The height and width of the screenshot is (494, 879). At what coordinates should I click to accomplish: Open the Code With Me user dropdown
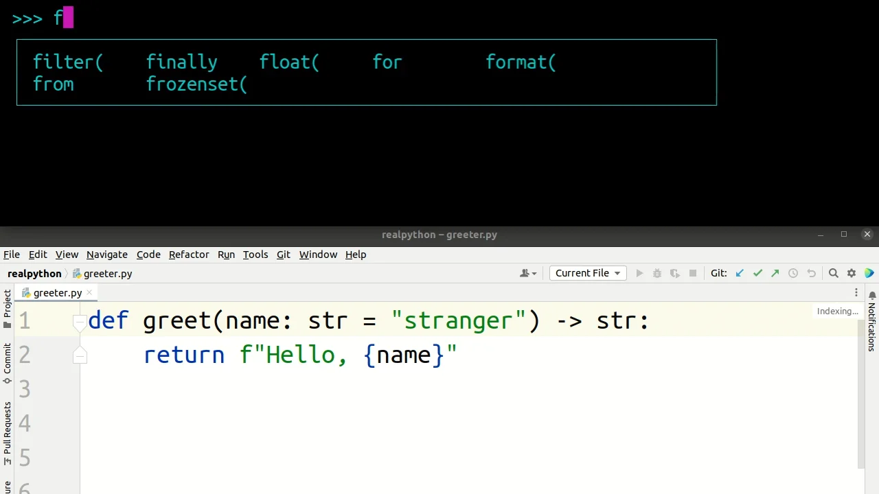click(528, 273)
